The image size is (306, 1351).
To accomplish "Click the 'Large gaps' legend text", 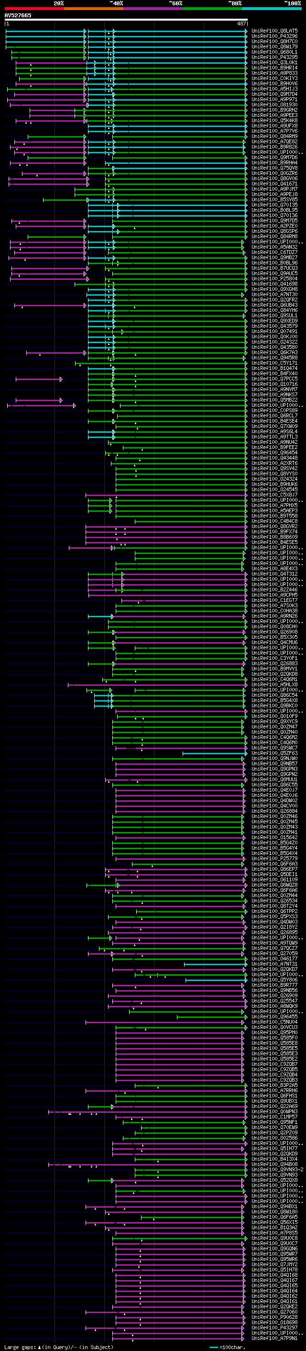I will coord(21,1347).
